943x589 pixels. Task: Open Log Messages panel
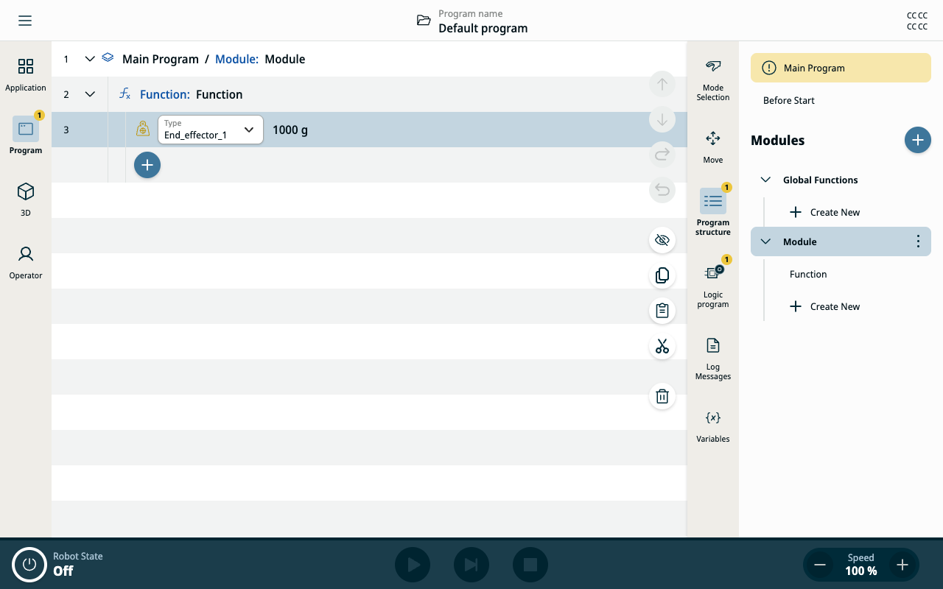(x=713, y=359)
